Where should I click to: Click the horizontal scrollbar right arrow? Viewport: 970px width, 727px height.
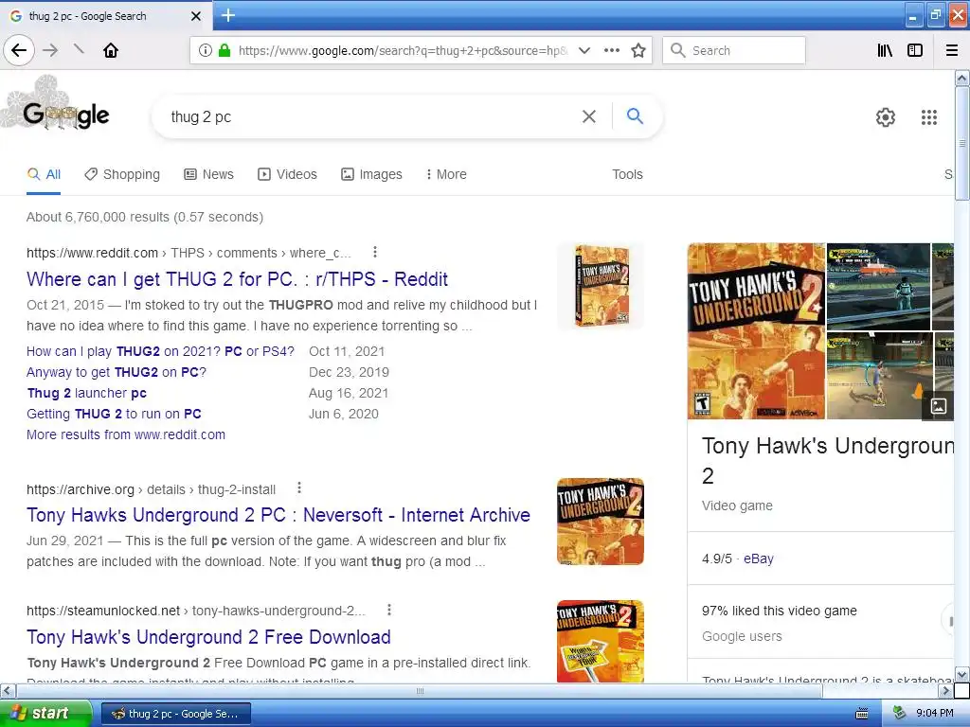946,690
